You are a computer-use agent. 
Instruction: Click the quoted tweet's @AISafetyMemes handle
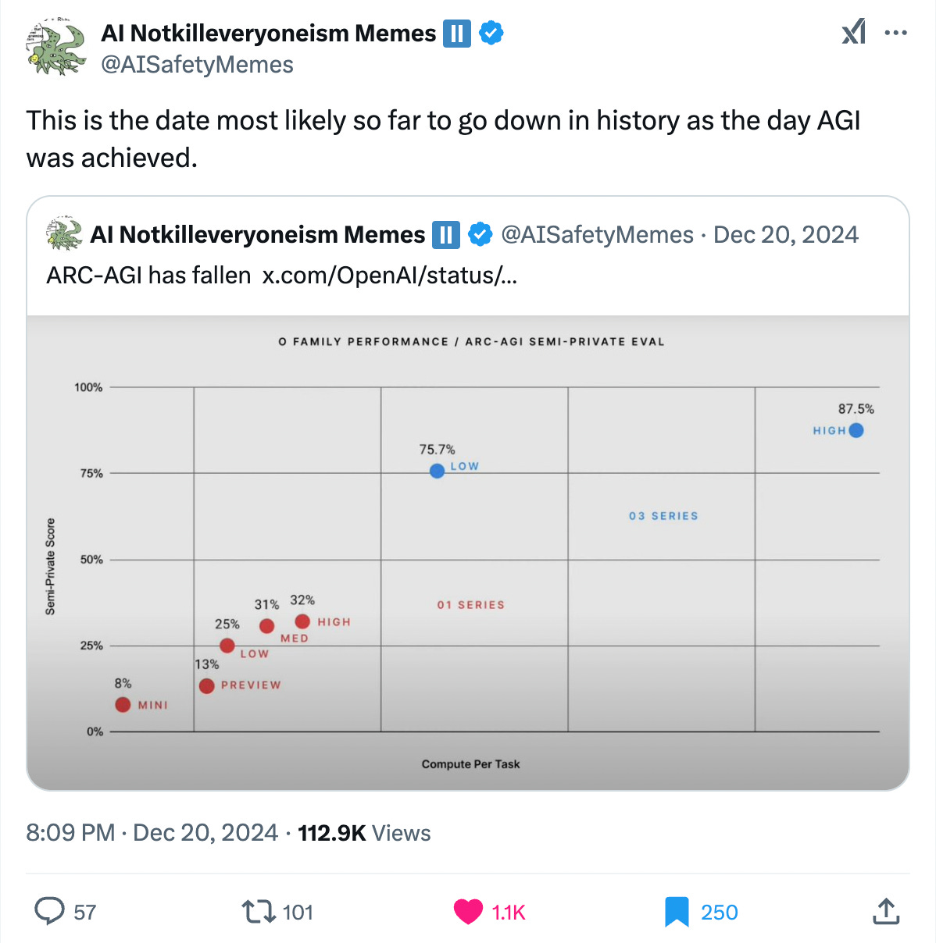[x=597, y=234]
